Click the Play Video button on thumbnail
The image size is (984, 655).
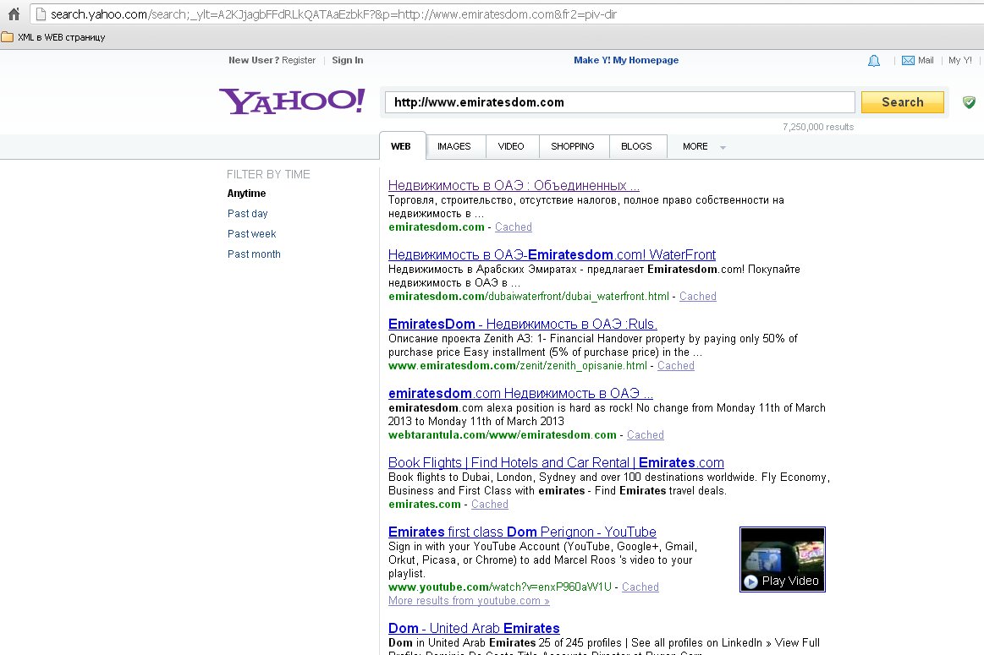782,581
